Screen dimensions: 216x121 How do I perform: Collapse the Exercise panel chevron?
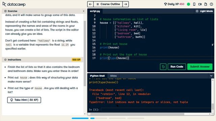pos(84,11)
